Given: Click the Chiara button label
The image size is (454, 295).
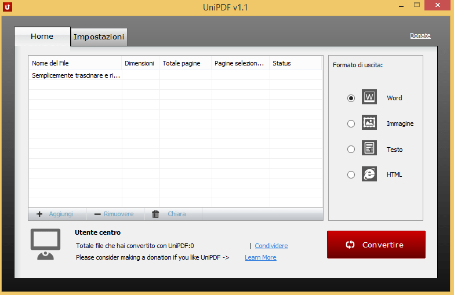Looking at the screenshot, I should tap(177, 214).
